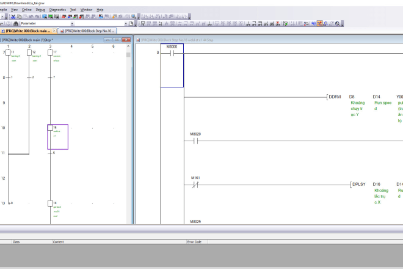Click the jump to 0 arrow
The image size is (403, 269).
10,203
